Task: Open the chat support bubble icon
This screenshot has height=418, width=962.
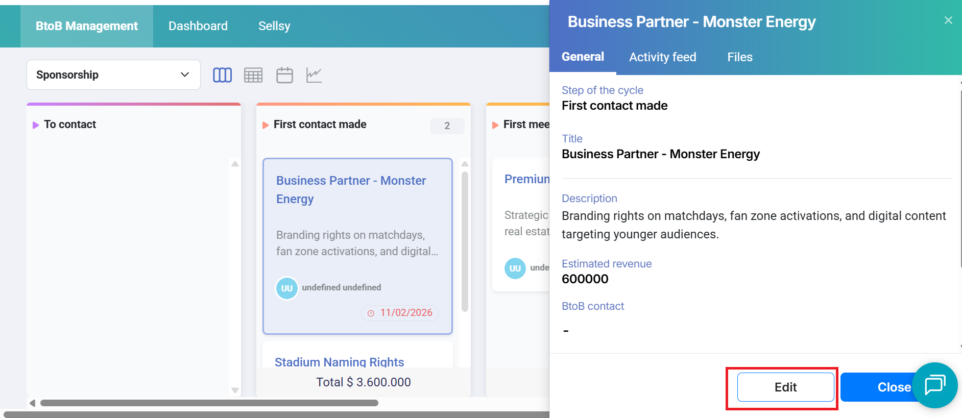Action: click(935, 385)
